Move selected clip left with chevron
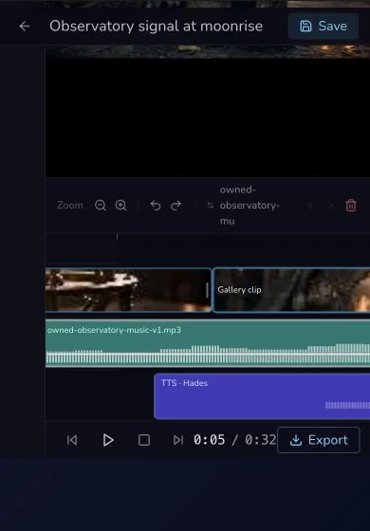 tap(309, 205)
